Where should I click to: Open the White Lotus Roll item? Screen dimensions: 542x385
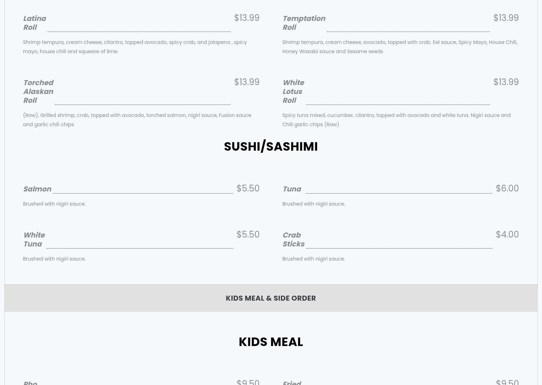pyautogui.click(x=293, y=91)
